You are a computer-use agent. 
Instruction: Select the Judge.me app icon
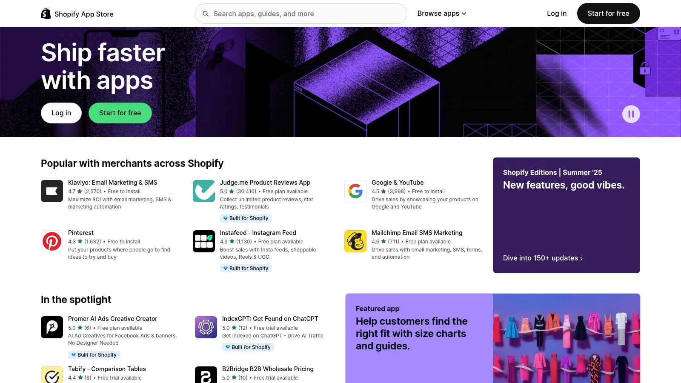coord(203,191)
